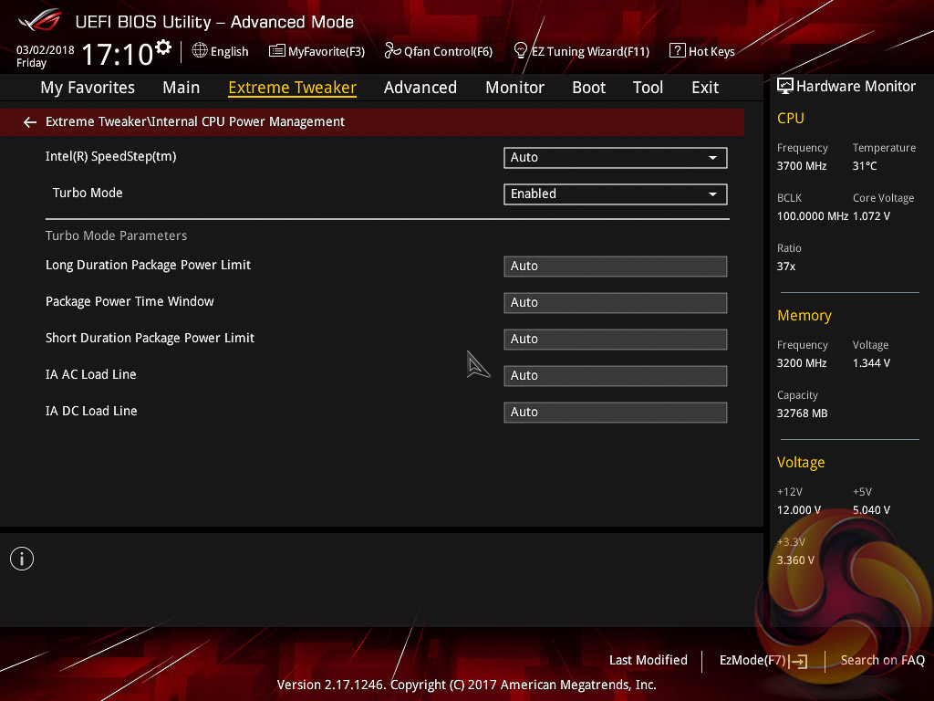Open MyFavorite(F3) list icon

277,51
